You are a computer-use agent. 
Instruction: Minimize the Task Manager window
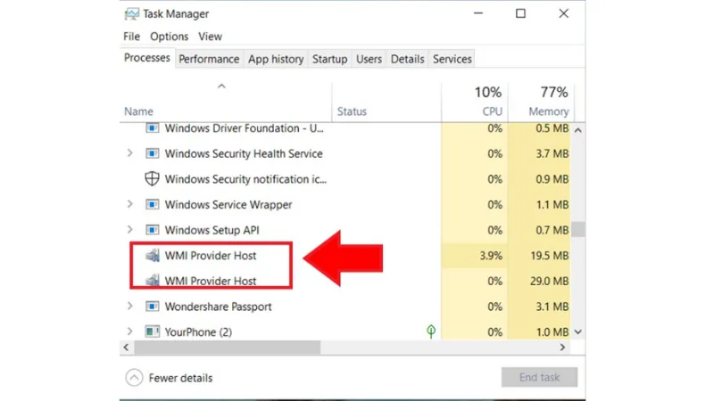pyautogui.click(x=478, y=13)
